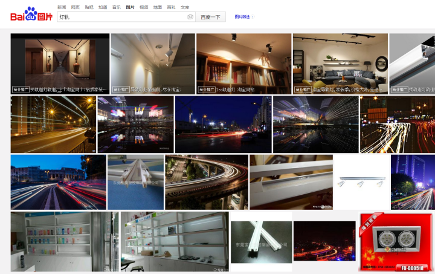Open the 新闻 tab
Screen dimensions: 435x274
62,7
